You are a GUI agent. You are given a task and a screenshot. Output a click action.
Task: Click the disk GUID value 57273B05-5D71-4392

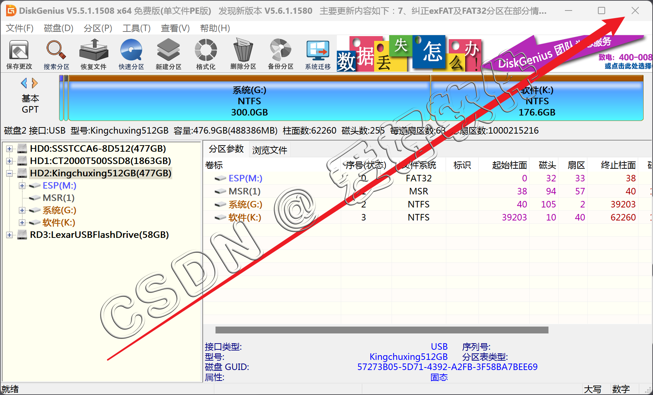click(447, 367)
